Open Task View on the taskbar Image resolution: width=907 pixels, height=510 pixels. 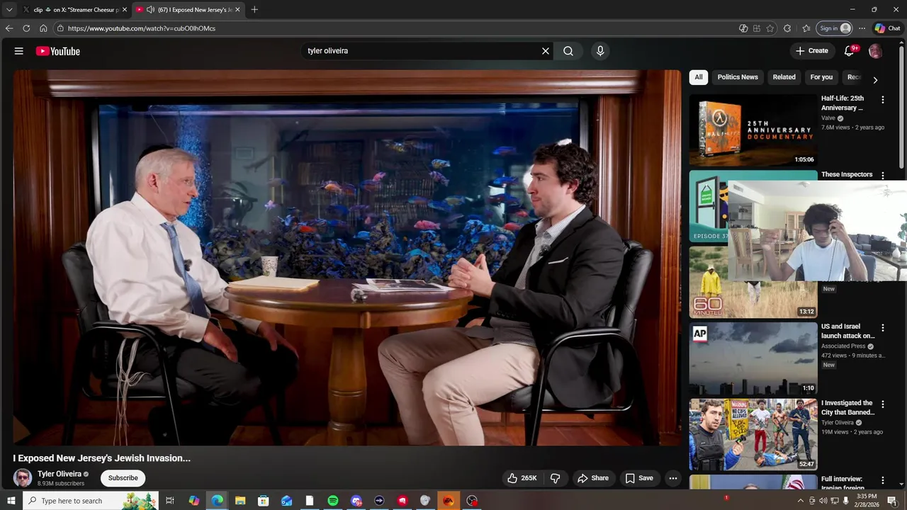tap(170, 501)
